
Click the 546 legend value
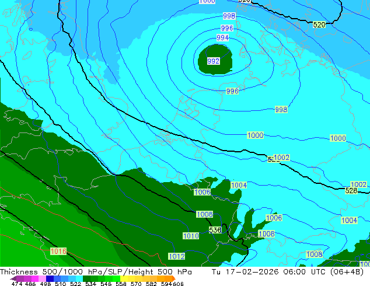[106, 284]
